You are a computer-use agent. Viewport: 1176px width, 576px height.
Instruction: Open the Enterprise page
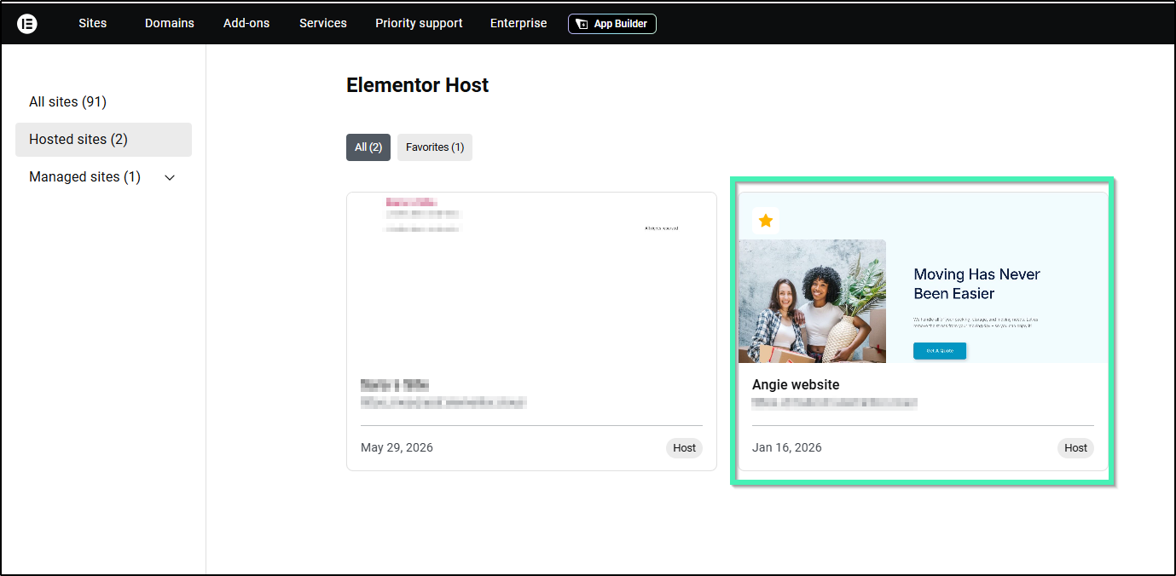tap(518, 23)
